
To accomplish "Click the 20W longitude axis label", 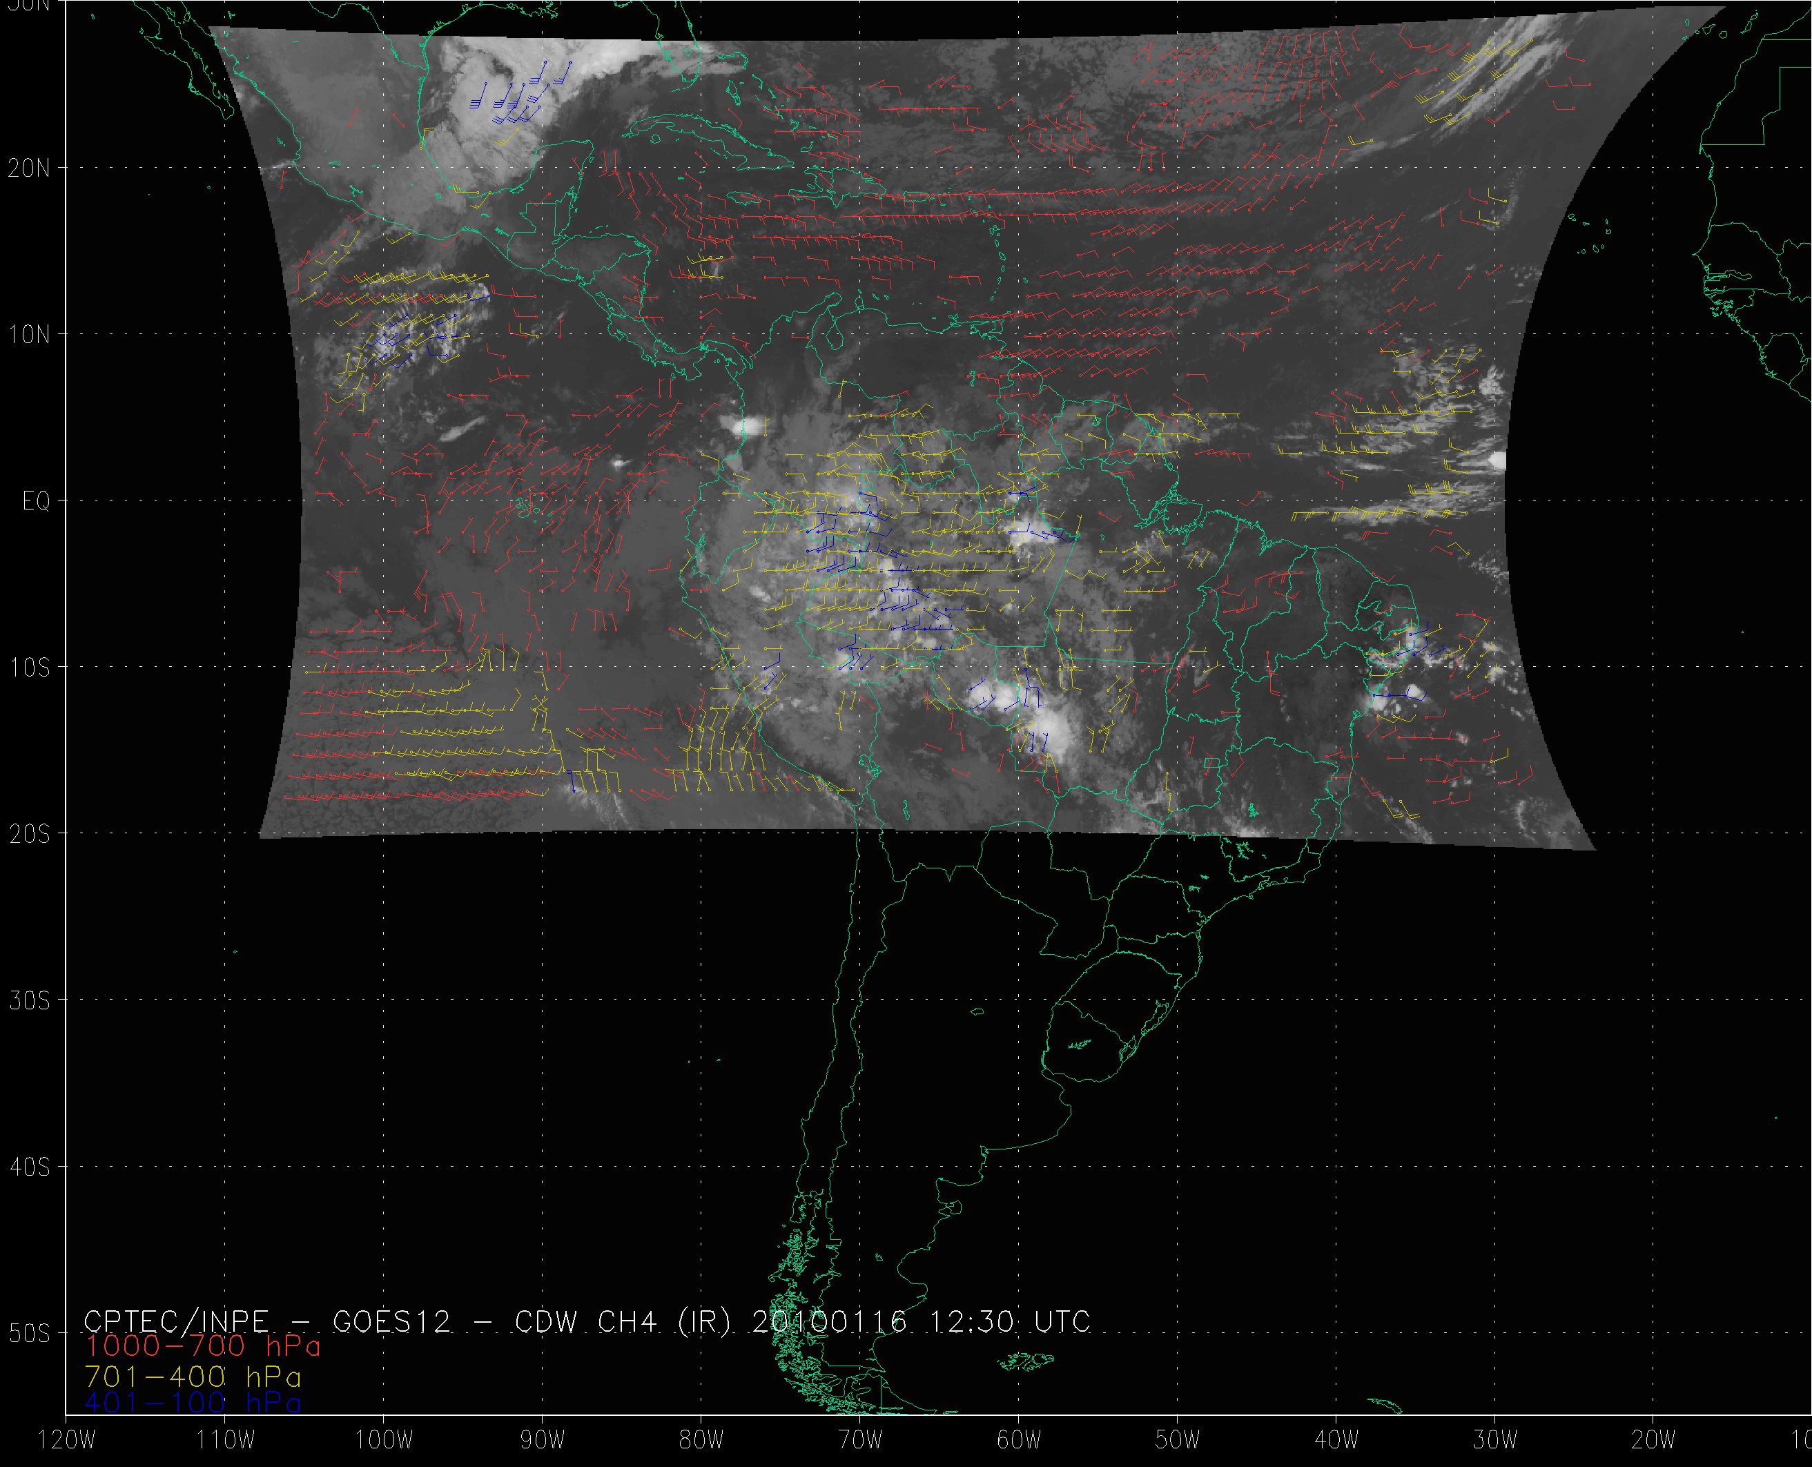I will coord(1654,1441).
